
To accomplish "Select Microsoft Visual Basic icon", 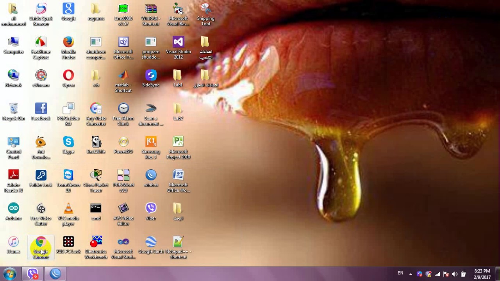I will (x=178, y=15).
